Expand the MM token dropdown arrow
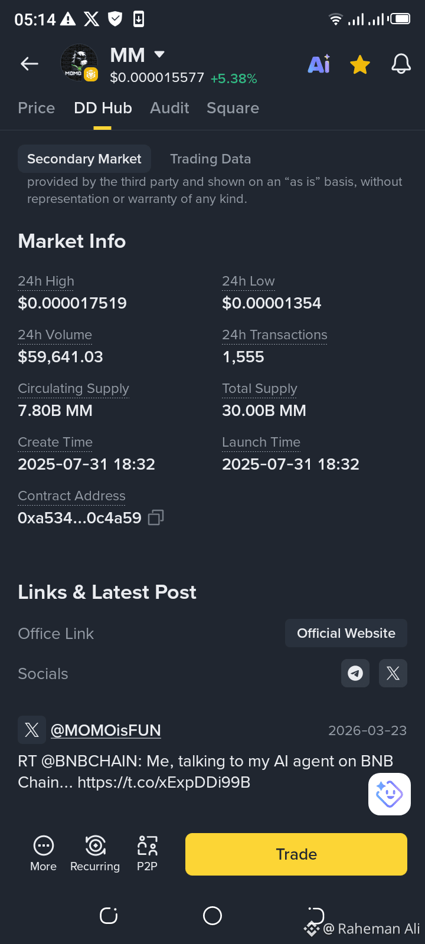This screenshot has width=425, height=944. (159, 54)
